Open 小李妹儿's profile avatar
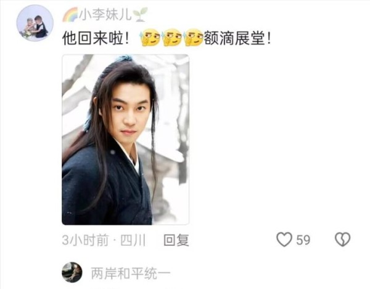The width and height of the screenshot is (370, 289). click(x=35, y=23)
